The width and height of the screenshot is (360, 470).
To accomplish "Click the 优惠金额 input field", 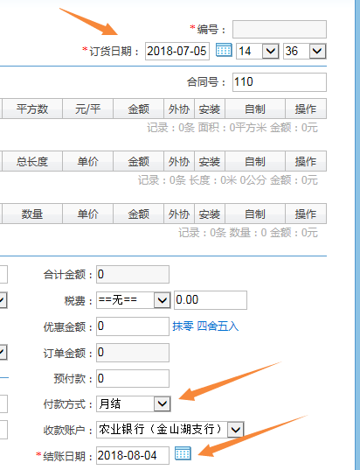I will coord(133,326).
